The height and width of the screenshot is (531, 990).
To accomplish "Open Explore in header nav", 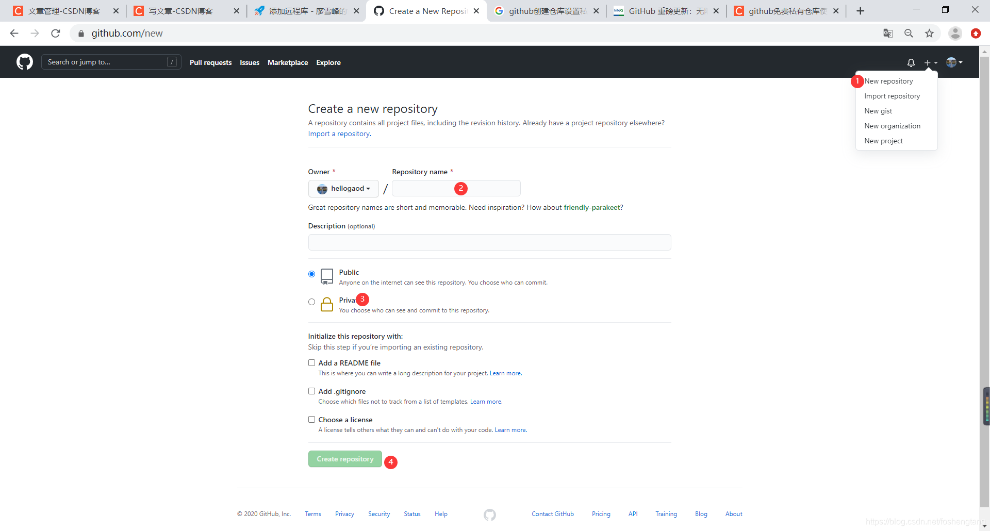I will pos(328,62).
